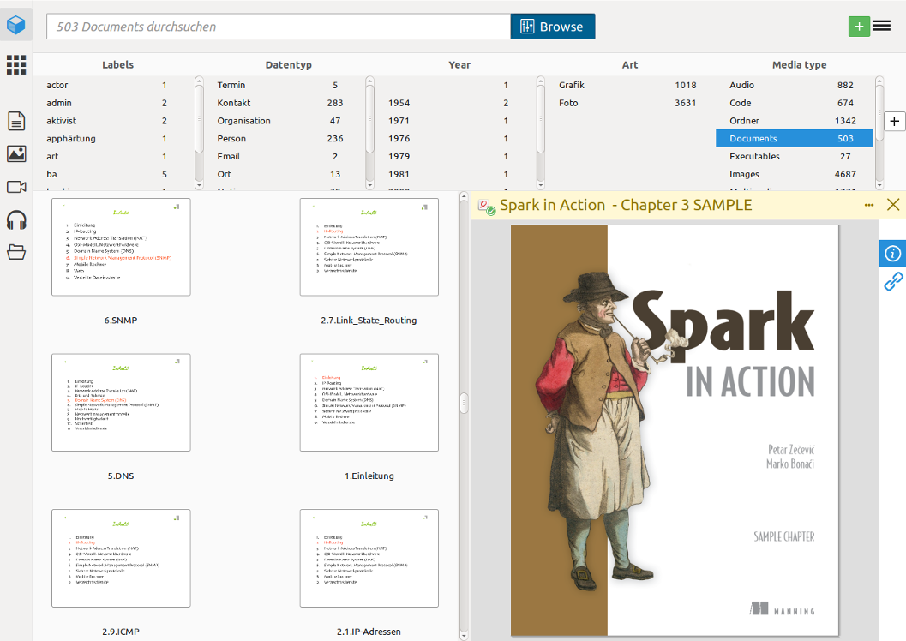This screenshot has height=641, width=906.
Task: Filter by year 1971
Action: 455,121
